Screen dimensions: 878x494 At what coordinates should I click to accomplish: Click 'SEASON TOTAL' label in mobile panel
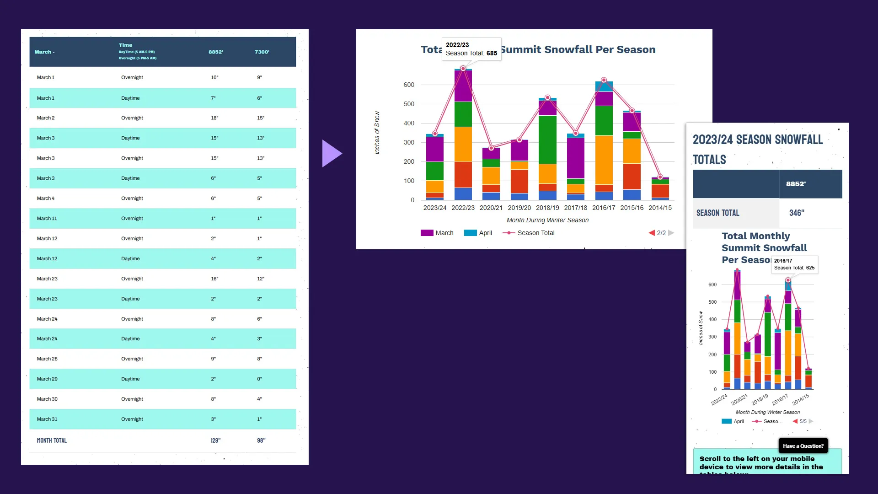[x=718, y=213]
